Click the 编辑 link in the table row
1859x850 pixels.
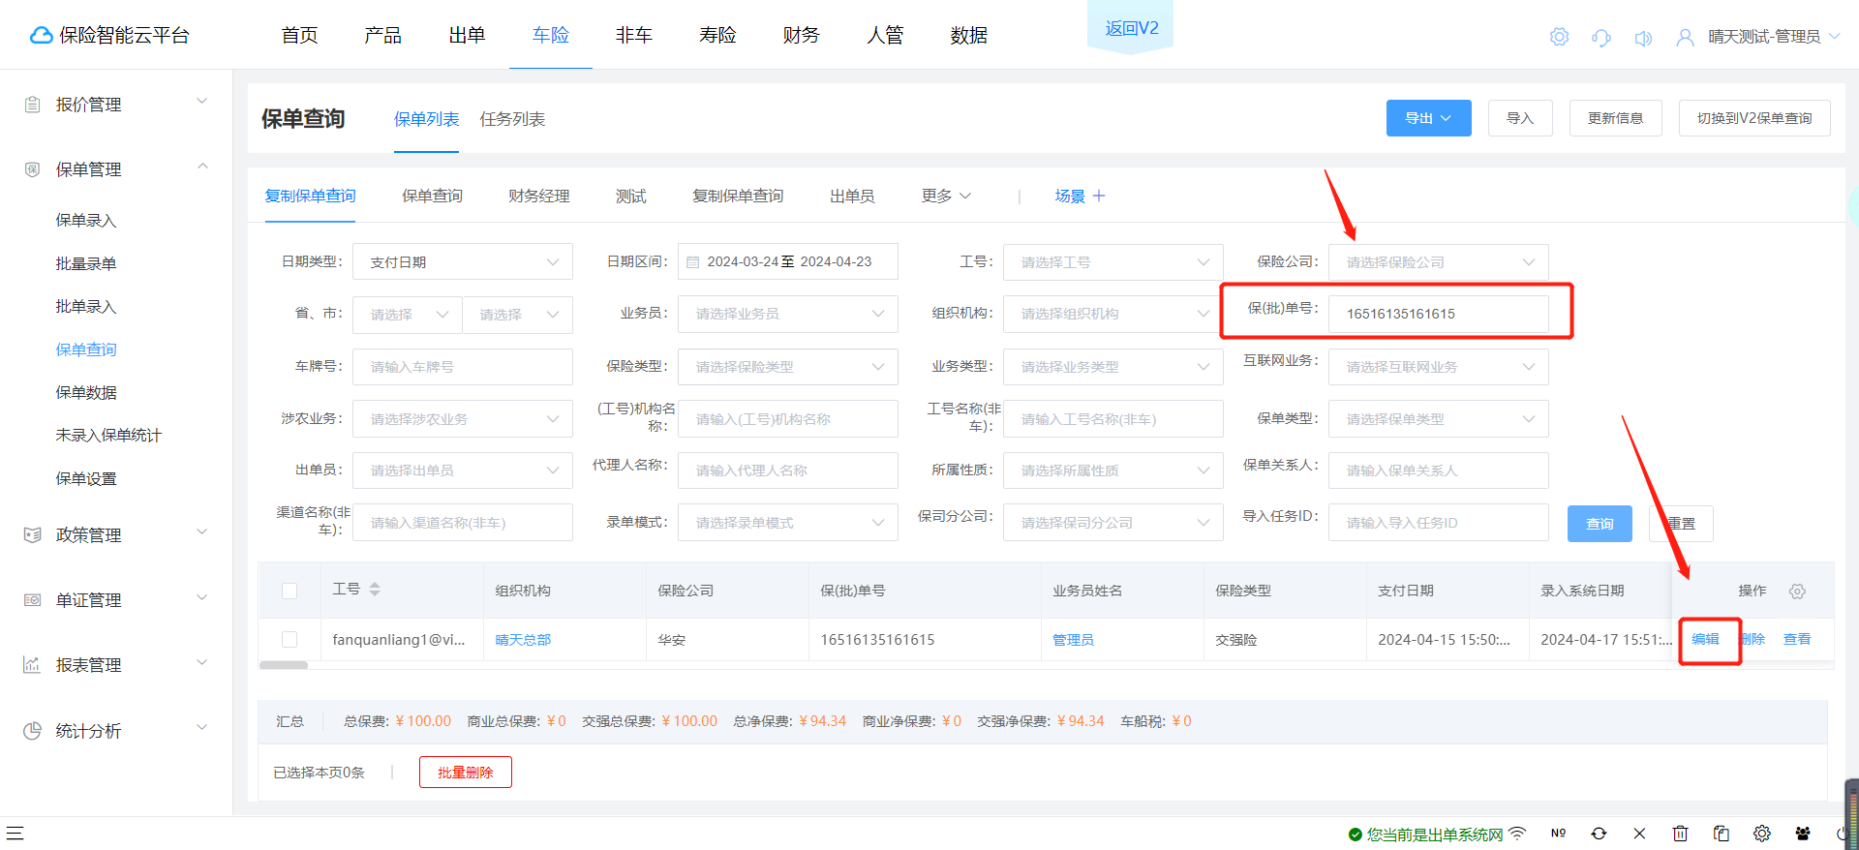tap(1706, 639)
